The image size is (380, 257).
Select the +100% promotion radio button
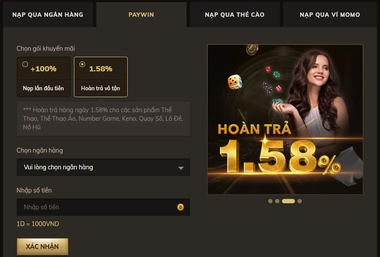click(x=25, y=64)
